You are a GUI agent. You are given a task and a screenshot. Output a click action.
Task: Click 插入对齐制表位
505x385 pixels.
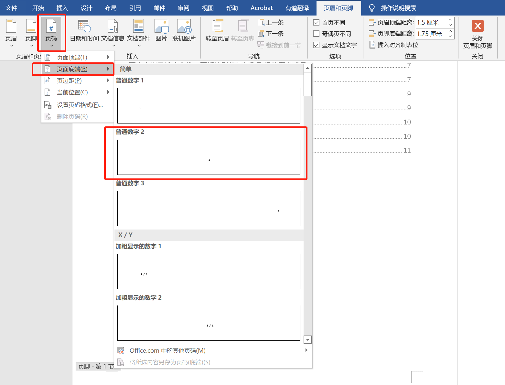[x=393, y=45]
